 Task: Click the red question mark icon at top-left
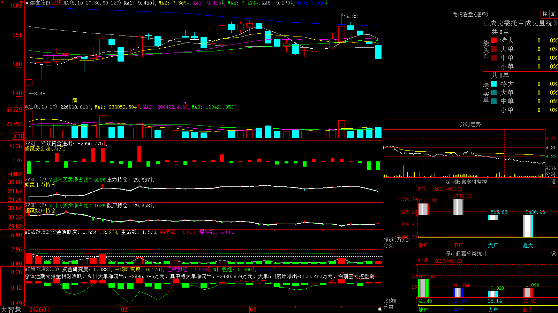point(22,3)
